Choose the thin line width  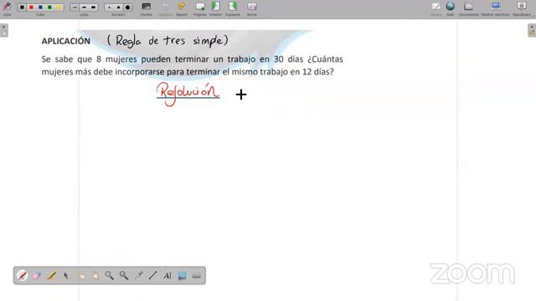tap(75, 8)
